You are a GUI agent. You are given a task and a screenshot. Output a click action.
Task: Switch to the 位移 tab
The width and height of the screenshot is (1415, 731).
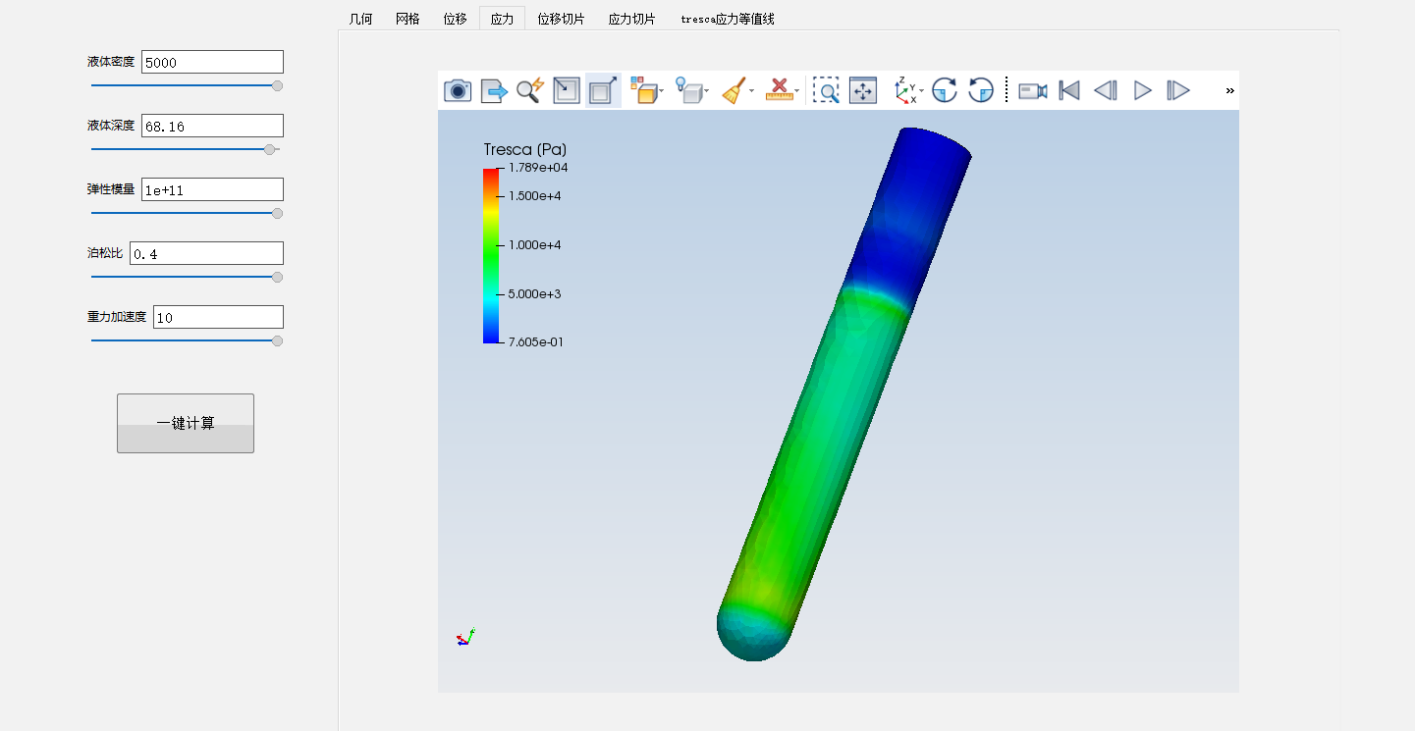pyautogui.click(x=455, y=18)
